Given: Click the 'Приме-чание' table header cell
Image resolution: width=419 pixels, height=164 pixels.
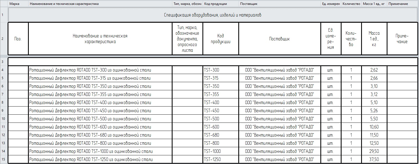Looking at the screenshot, I should pyautogui.click(x=402, y=39).
